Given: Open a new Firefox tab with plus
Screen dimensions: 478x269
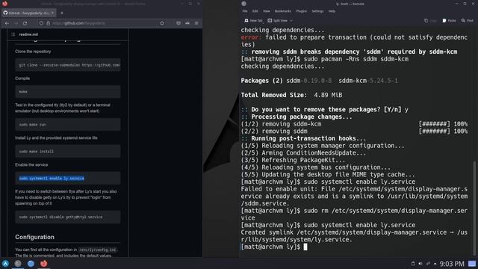Looking at the screenshot, I should click(x=61, y=13).
